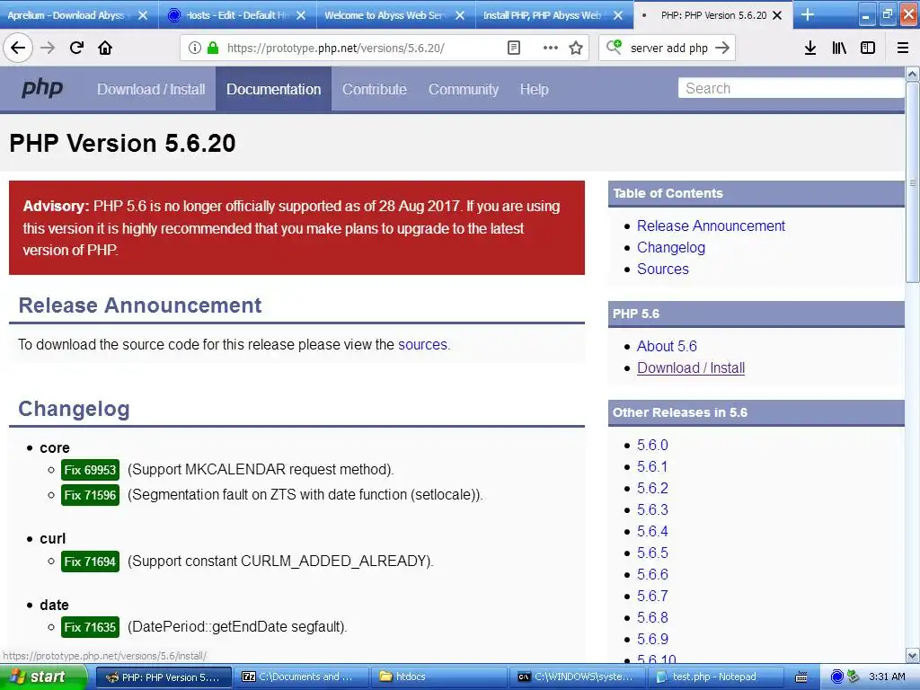Click the server add php search box
This screenshot has height=690, width=920.
pos(668,49)
